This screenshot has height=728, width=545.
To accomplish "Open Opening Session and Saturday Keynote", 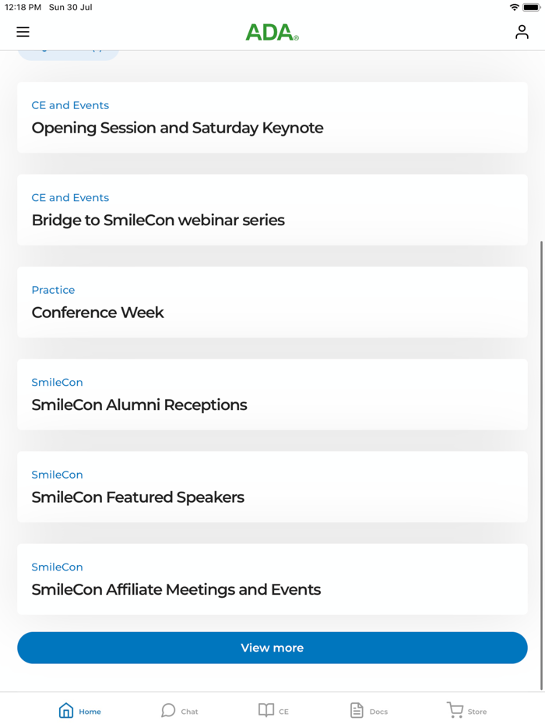I will (x=177, y=128).
